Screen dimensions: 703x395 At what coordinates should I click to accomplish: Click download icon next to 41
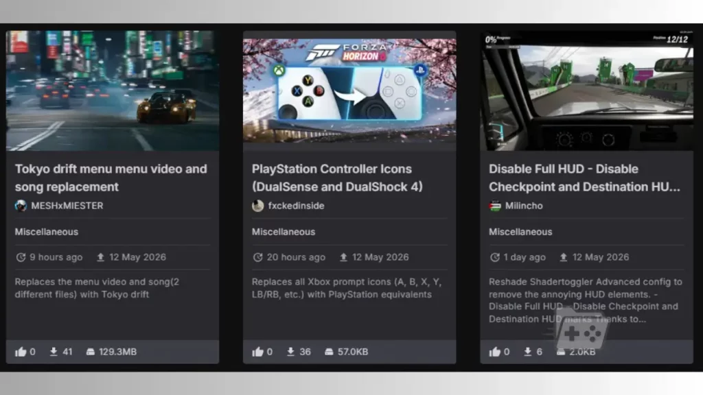tap(54, 352)
